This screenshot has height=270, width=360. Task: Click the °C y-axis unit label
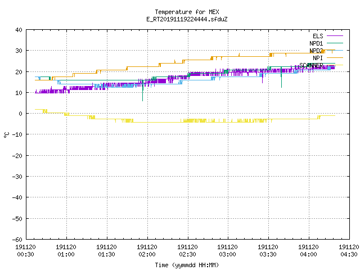pos(6,135)
